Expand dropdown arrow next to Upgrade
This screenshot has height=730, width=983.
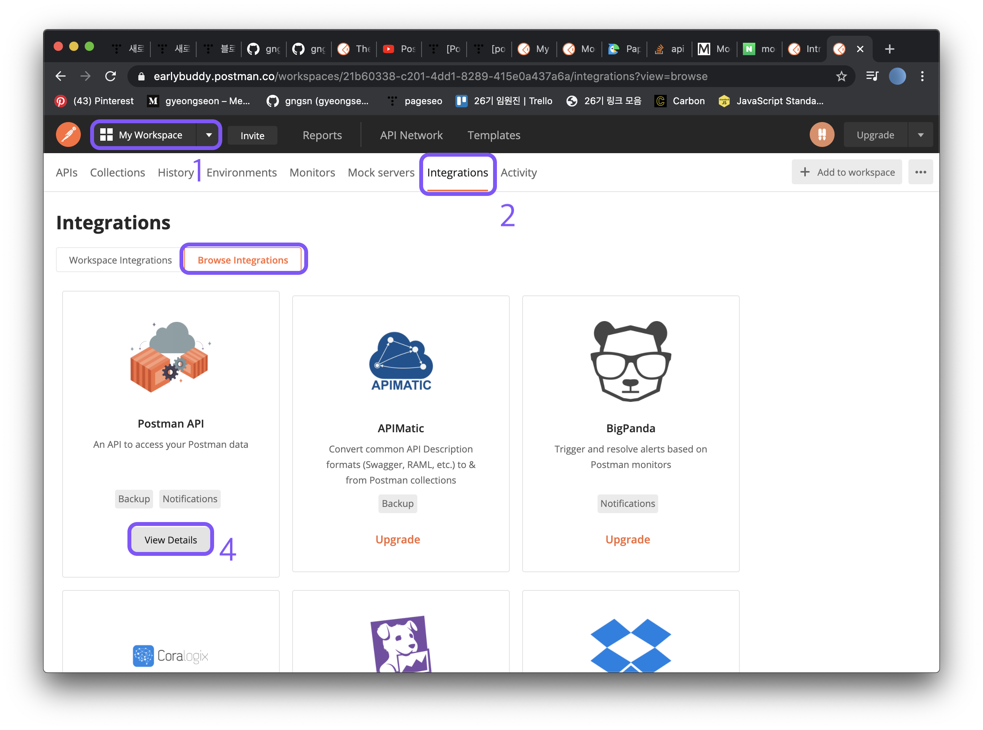pyautogui.click(x=920, y=135)
